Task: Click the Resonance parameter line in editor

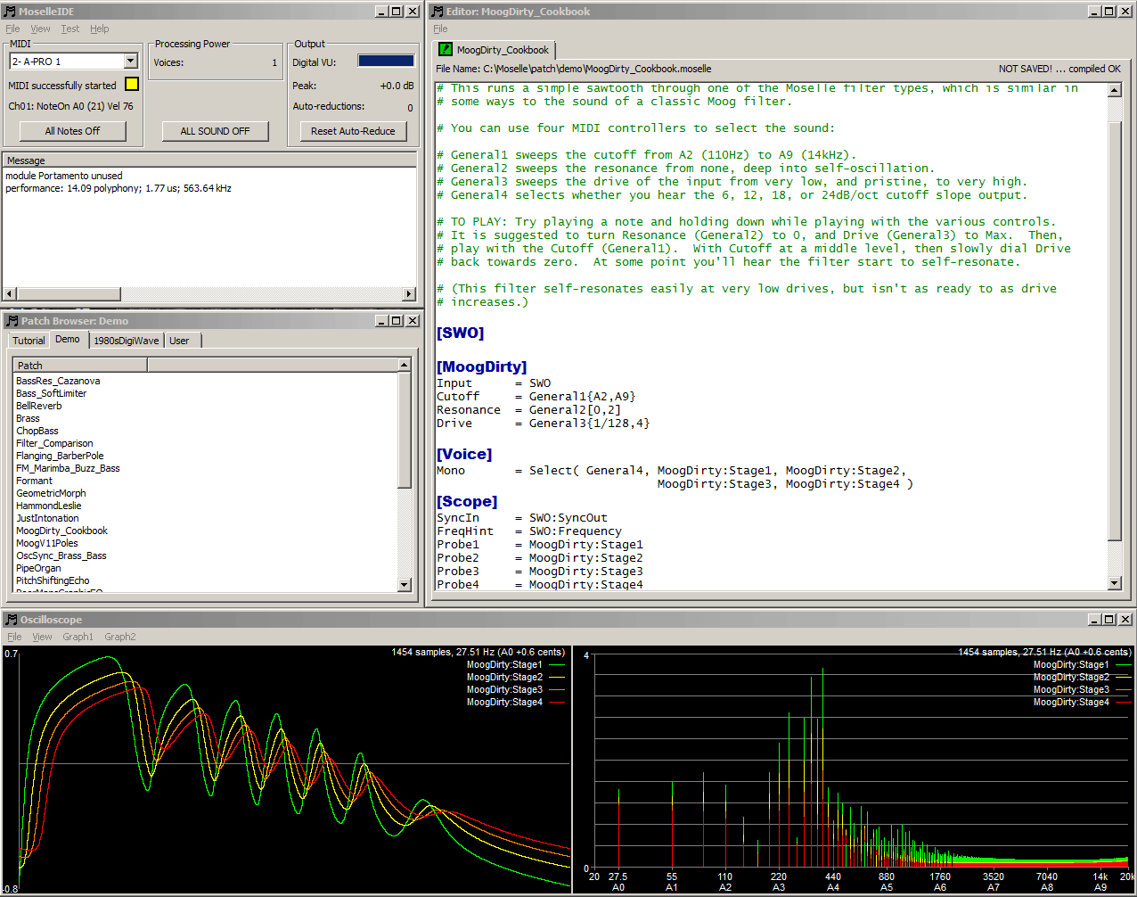Action: [528, 410]
